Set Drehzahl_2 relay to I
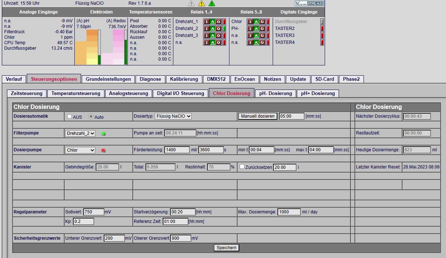 pos(207,29)
